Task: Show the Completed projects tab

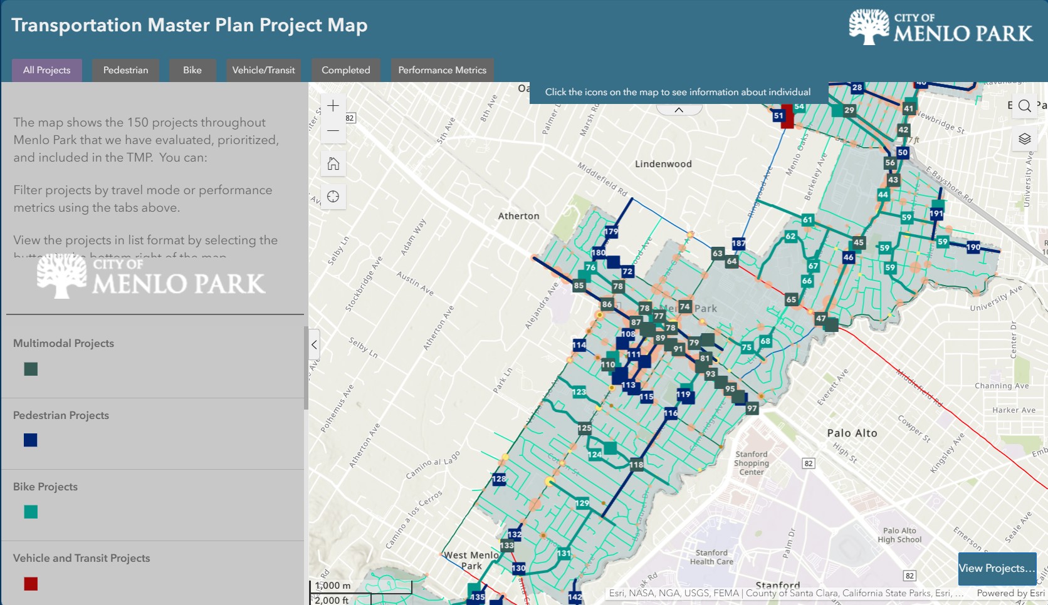Action: 346,70
